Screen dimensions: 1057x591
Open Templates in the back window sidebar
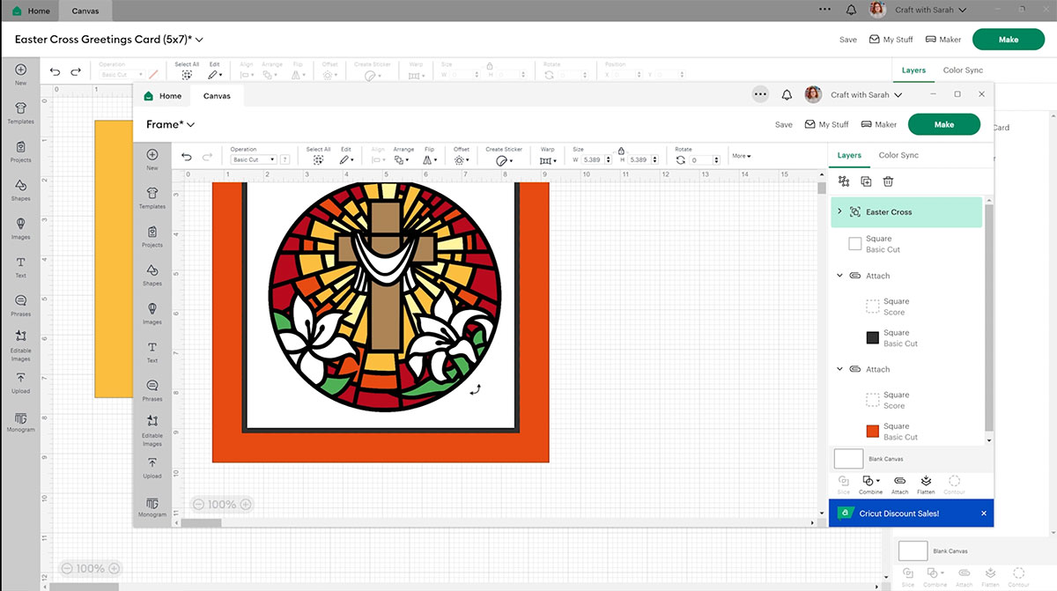coord(20,113)
